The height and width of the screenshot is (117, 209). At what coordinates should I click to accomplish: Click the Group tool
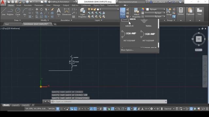(x=169, y=12)
